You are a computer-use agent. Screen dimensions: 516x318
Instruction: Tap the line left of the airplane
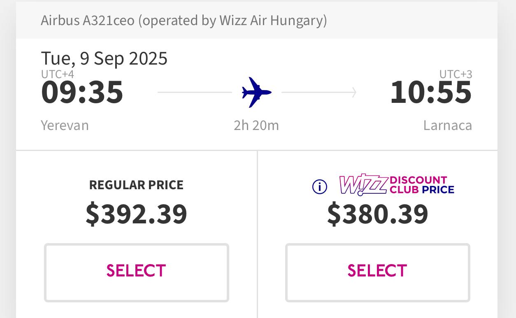coord(195,93)
